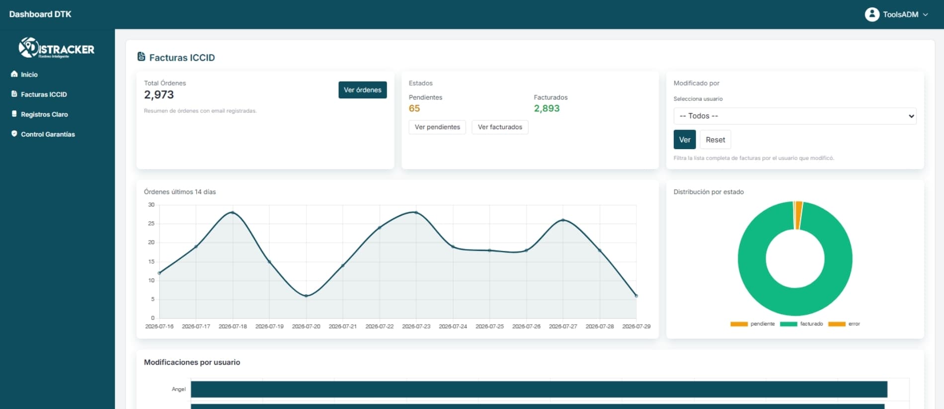This screenshot has width=944, height=409.
Task: Click the shield icon beside Control Garantías
Action: [14, 134]
